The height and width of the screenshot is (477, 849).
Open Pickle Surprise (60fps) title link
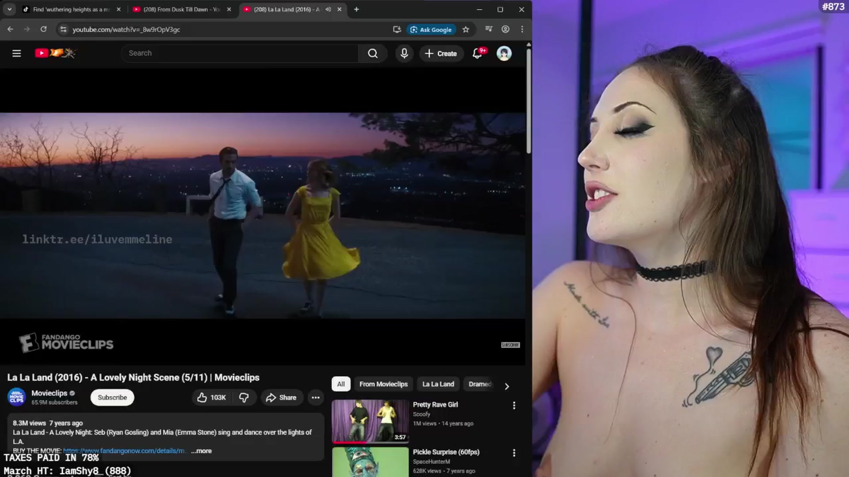(446, 452)
